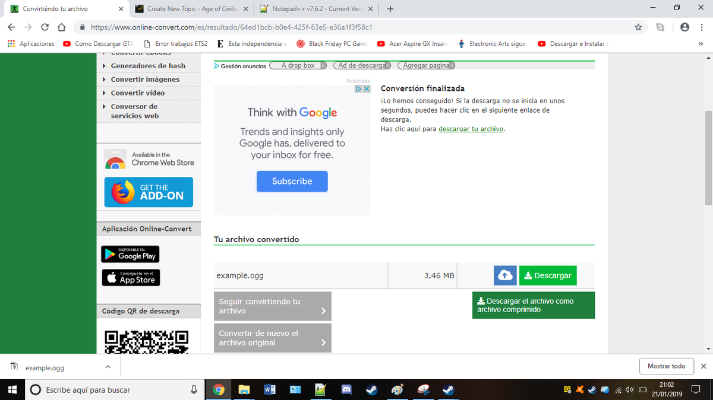
Task: Open Discord from the taskbar
Action: tap(346, 390)
